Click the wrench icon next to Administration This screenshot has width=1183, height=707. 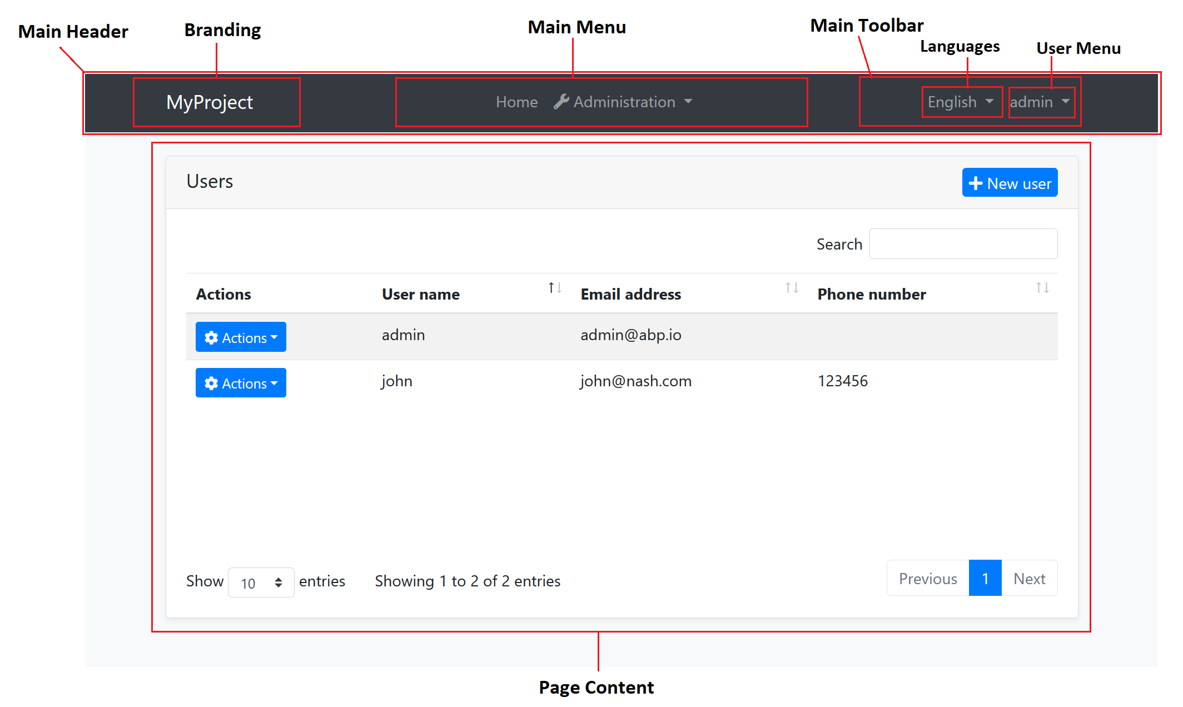pyautogui.click(x=561, y=102)
